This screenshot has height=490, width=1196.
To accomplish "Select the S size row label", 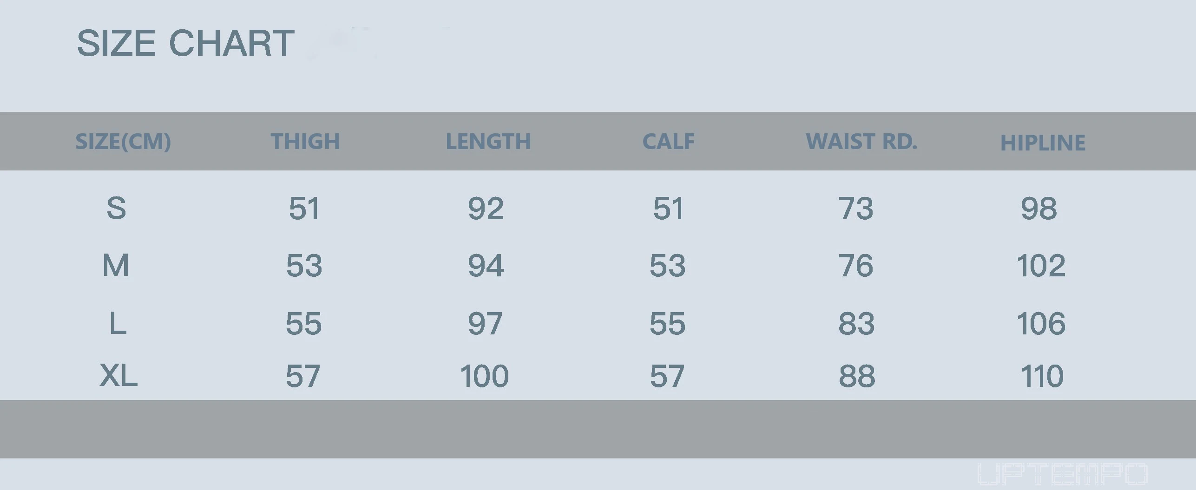I will pos(116,208).
